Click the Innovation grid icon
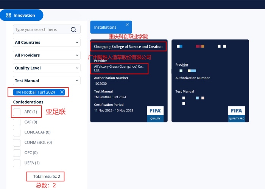The image size is (265, 189). point(9,15)
